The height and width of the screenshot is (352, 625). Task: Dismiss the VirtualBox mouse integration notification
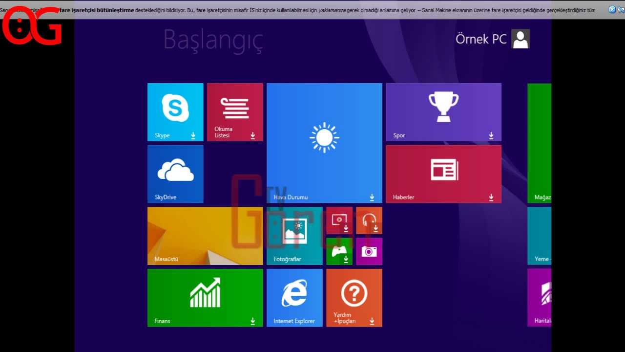pos(612,10)
